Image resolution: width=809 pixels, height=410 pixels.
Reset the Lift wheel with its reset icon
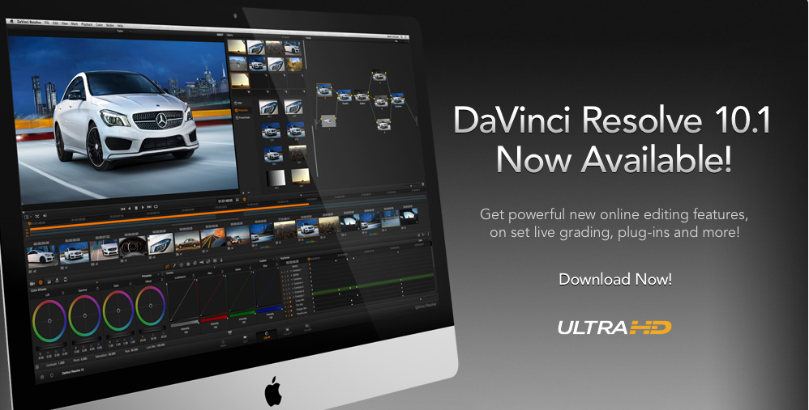(x=62, y=293)
